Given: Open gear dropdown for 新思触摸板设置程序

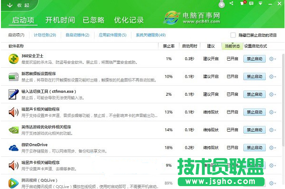Looking at the screenshot, I should 272,76.
